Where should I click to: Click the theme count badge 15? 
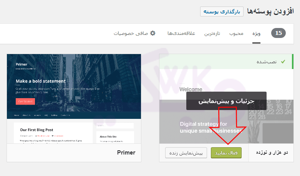tap(278, 33)
